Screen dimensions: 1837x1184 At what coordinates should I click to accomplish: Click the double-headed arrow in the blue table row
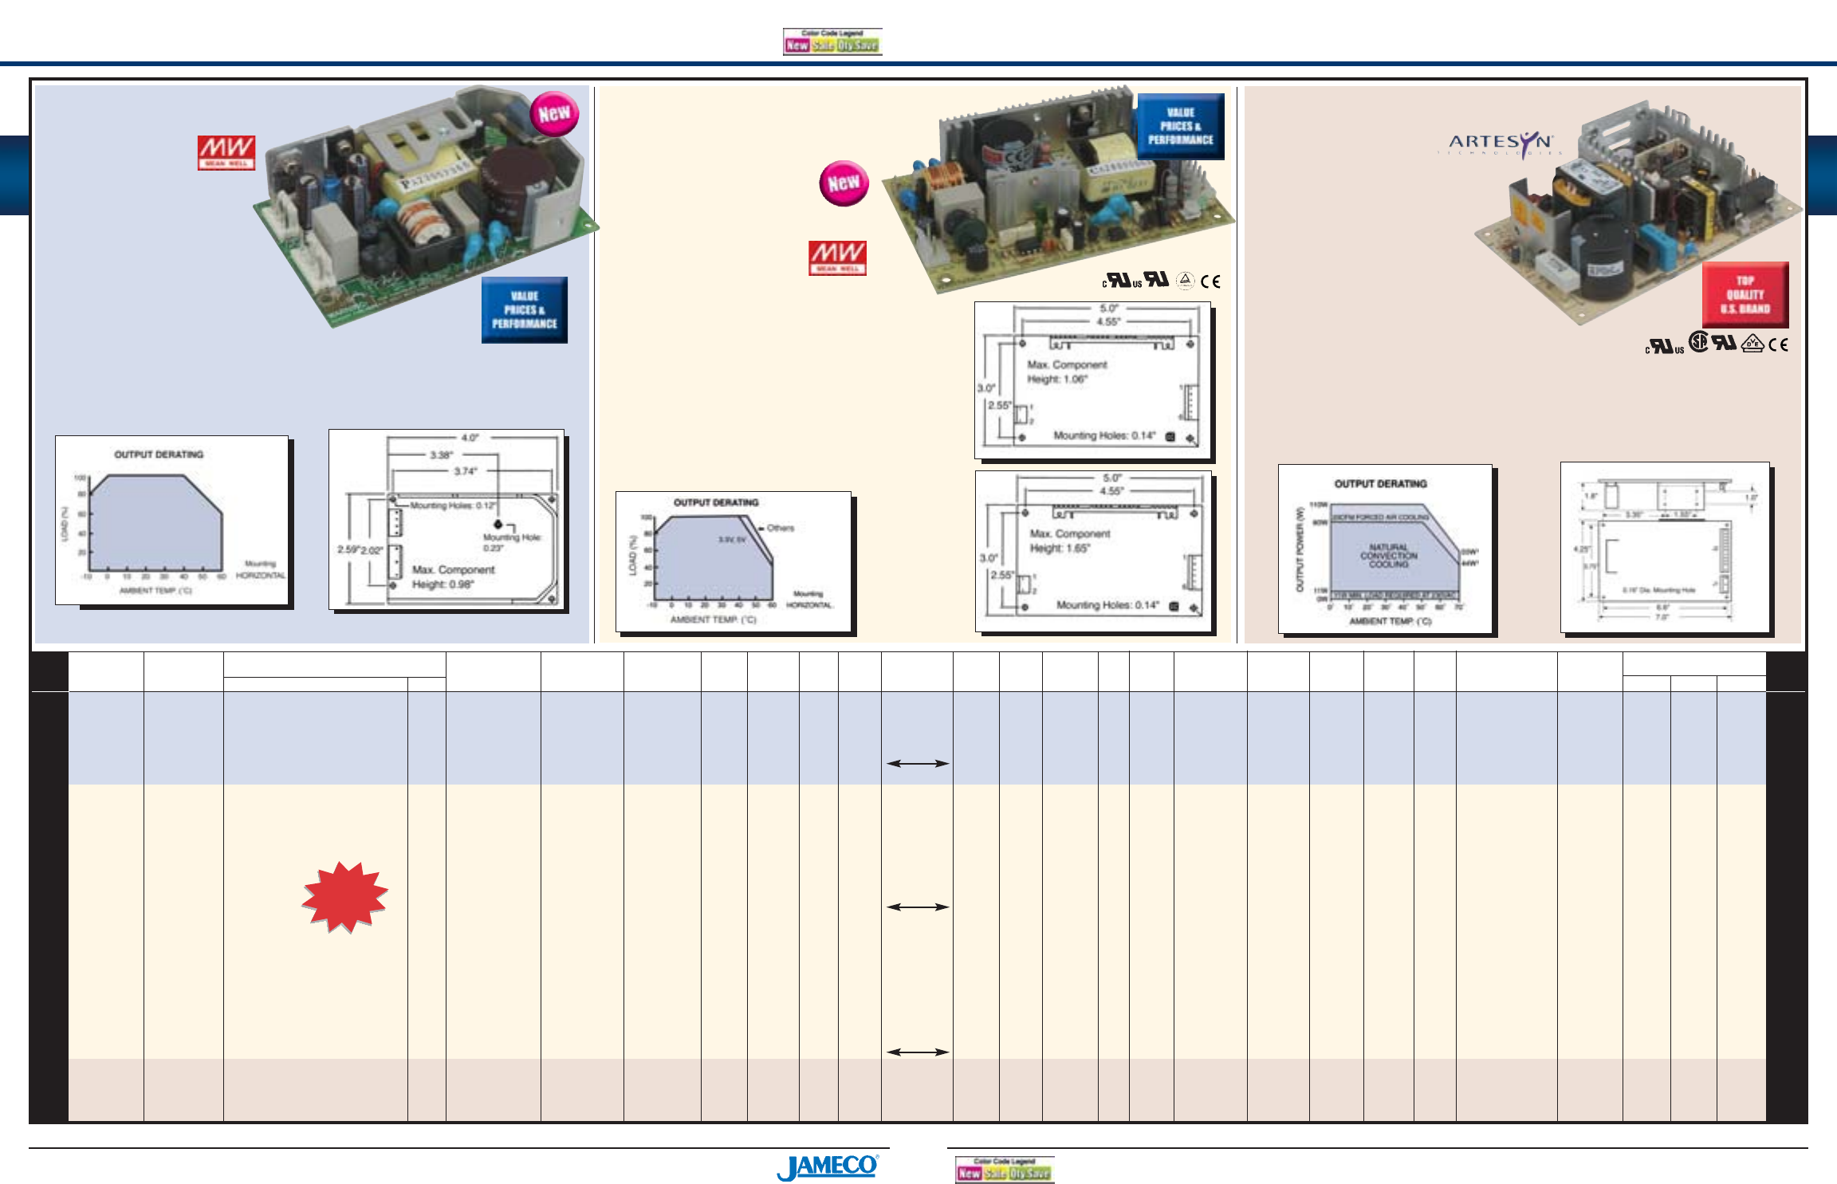tap(918, 763)
